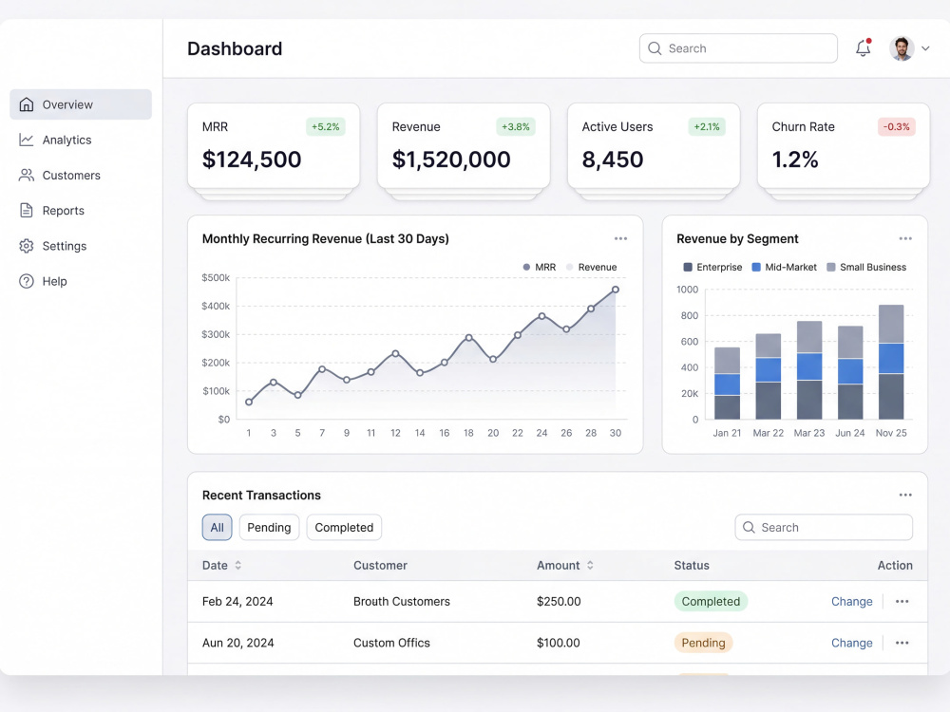This screenshot has width=950, height=712.
Task: Click the MRR +5.2% badge
Action: [325, 126]
